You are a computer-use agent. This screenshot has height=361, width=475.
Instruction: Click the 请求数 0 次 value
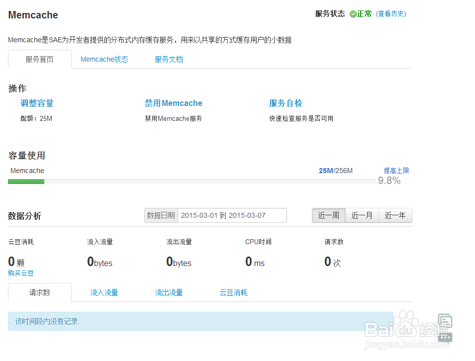click(333, 262)
